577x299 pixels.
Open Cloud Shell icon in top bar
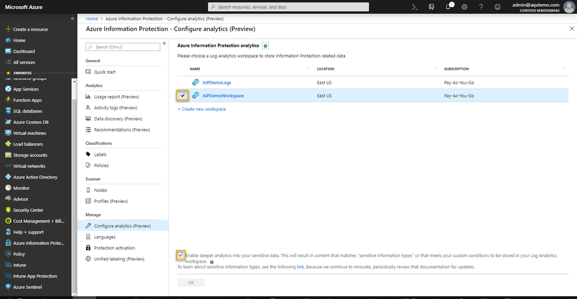(x=415, y=7)
